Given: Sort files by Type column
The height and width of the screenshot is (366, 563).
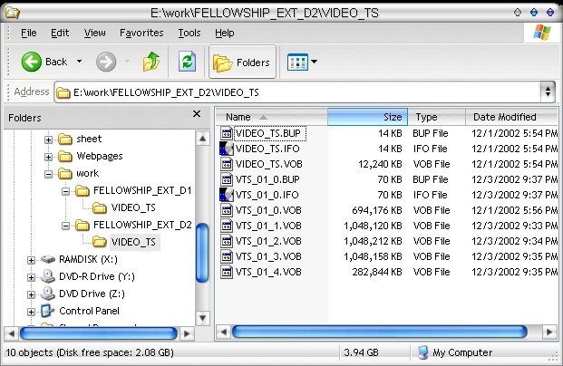Looking at the screenshot, I should point(437,117).
